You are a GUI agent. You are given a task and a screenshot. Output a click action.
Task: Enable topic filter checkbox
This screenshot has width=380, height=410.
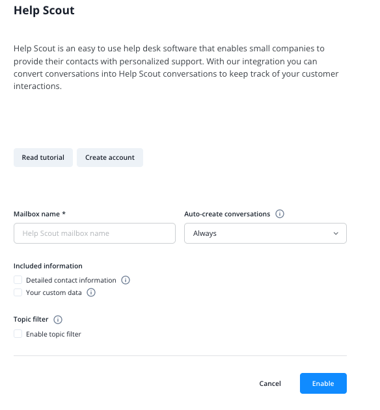pyautogui.click(x=18, y=333)
